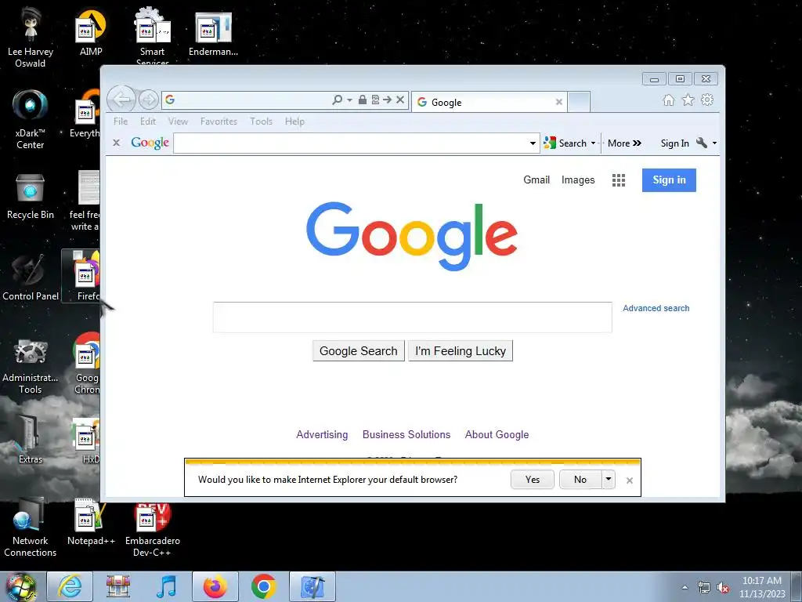Open a new blank tab
This screenshot has height=602, width=802.
[x=579, y=102]
